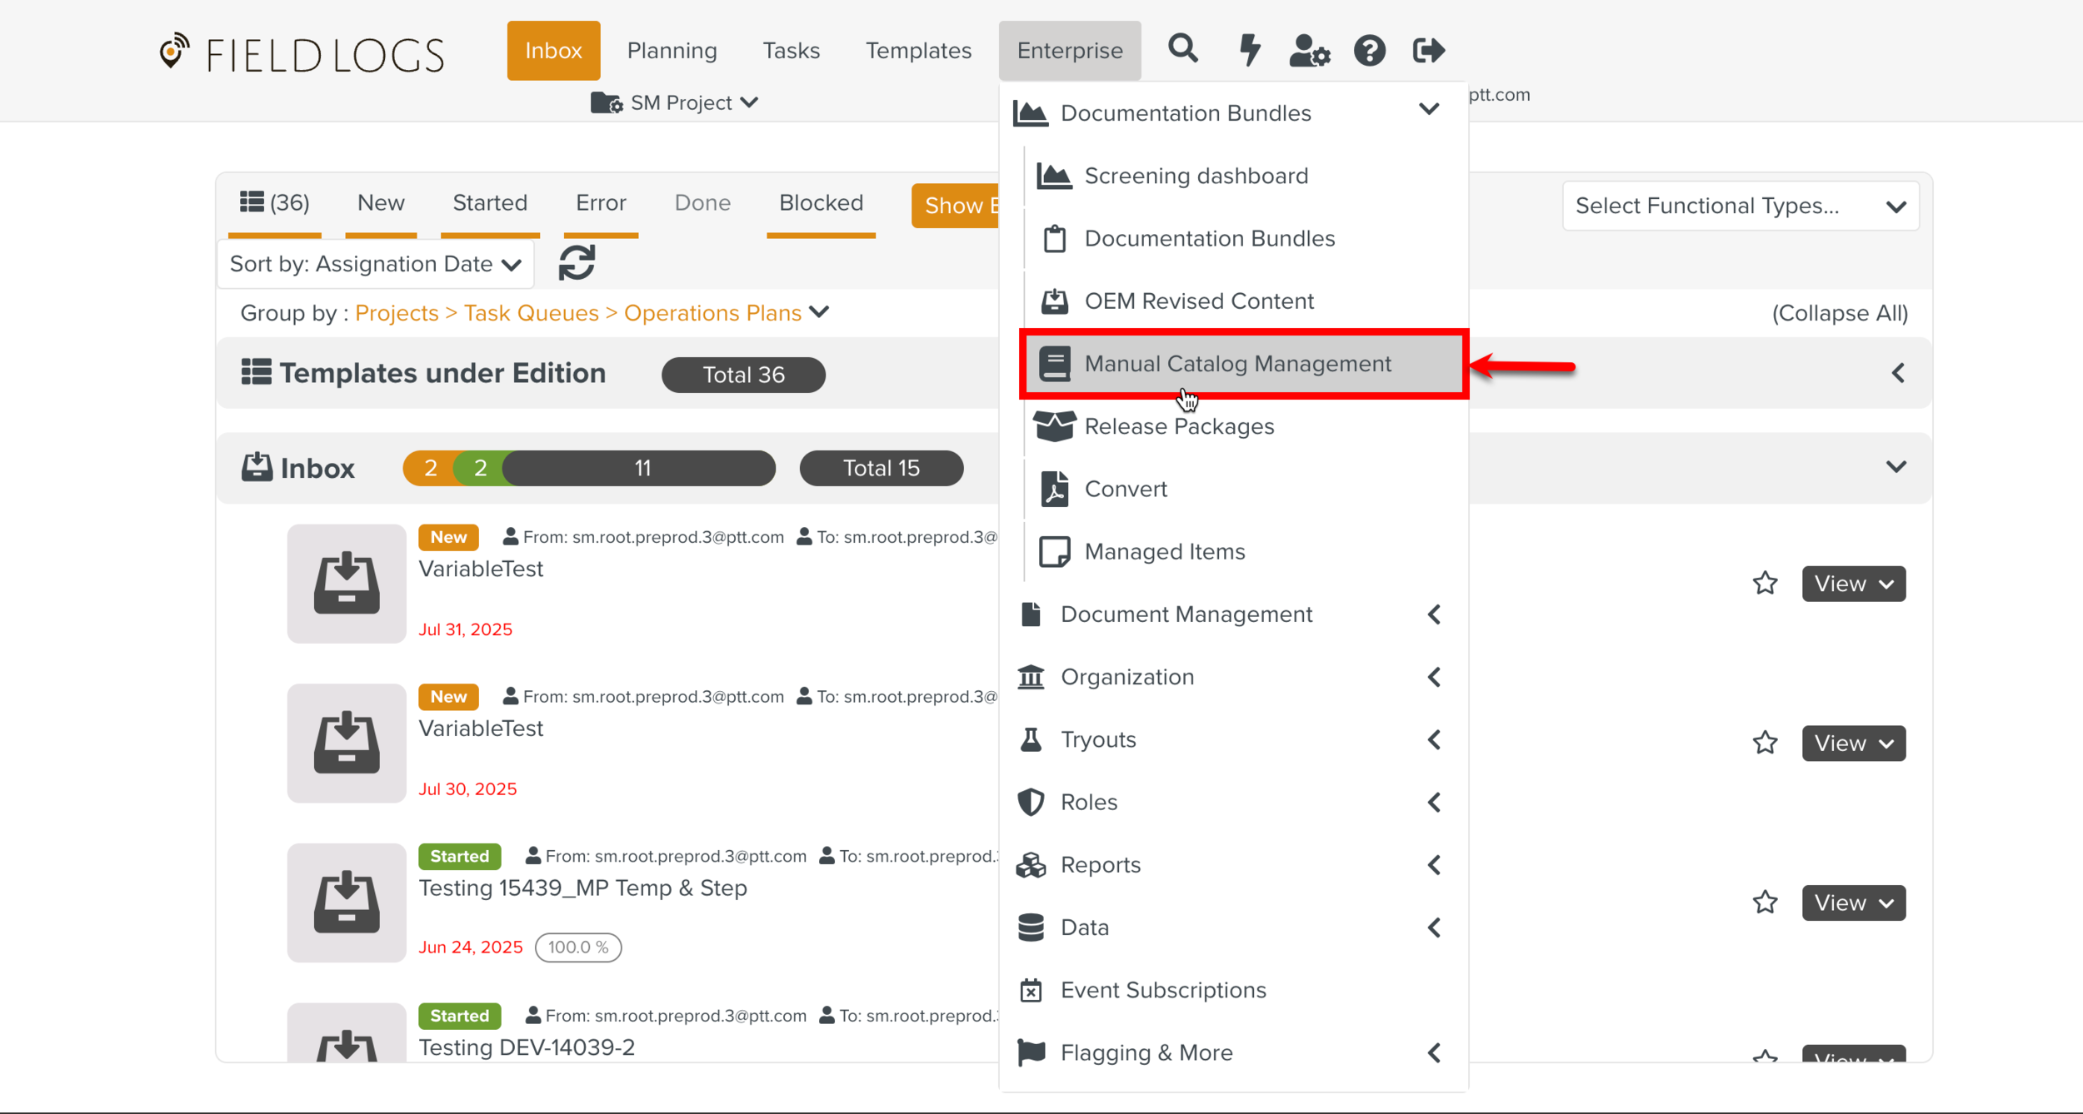This screenshot has height=1114, width=2083.
Task: Open the lightning bolt quick actions icon
Action: tap(1248, 50)
